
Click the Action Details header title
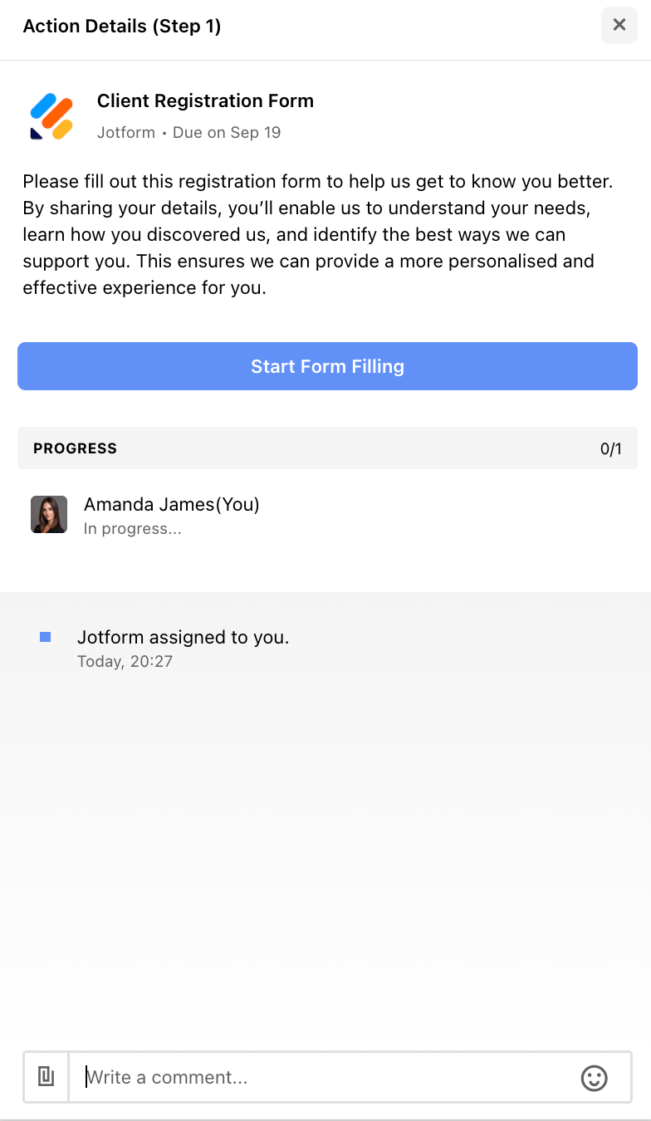click(85, 27)
